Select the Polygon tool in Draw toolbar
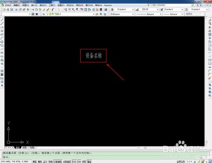 click(x=2, y=31)
